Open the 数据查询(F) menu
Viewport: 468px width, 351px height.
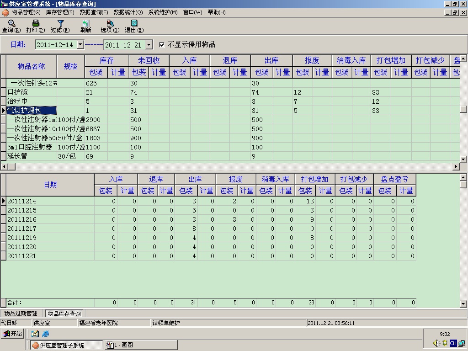[94, 12]
